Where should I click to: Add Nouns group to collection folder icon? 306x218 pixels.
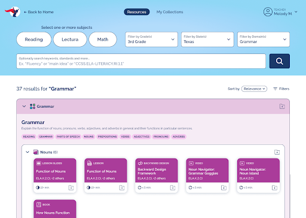click(277, 152)
